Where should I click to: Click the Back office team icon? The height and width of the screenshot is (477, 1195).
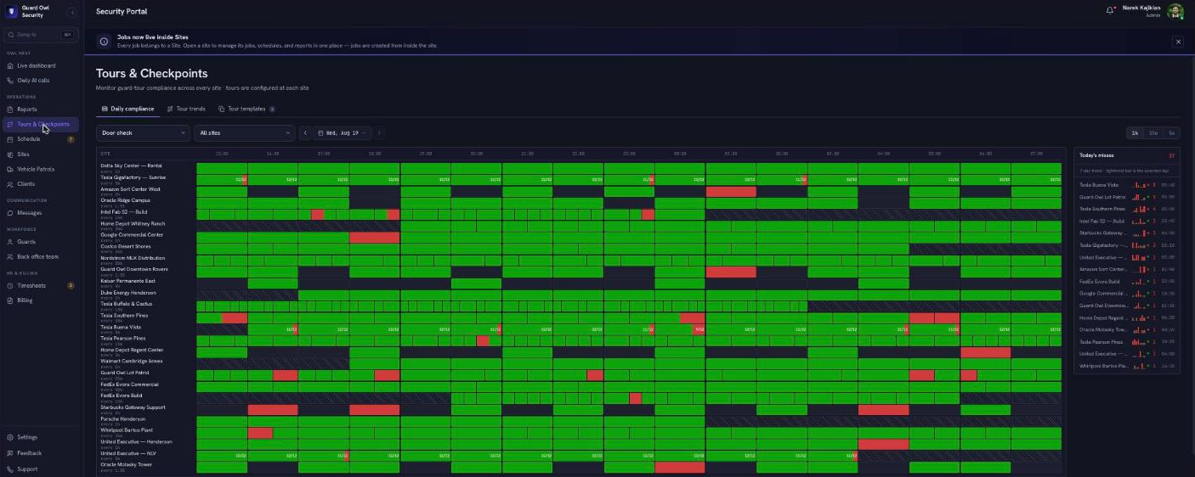(10, 256)
